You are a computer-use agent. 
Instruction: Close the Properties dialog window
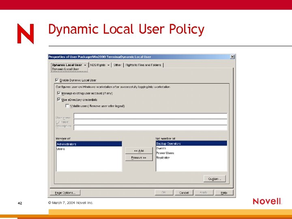tap(232, 57)
